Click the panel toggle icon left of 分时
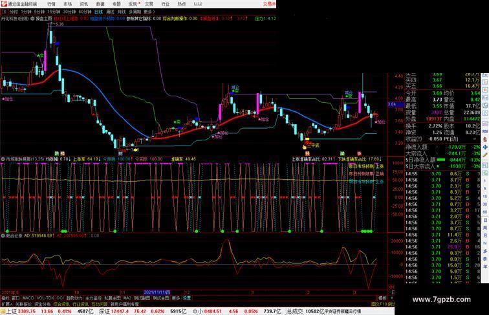 tap(4, 12)
